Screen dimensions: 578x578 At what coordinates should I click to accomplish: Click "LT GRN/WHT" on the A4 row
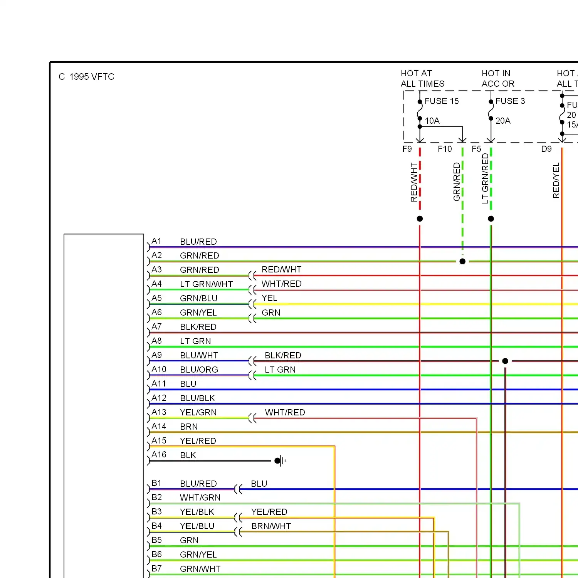[207, 284]
